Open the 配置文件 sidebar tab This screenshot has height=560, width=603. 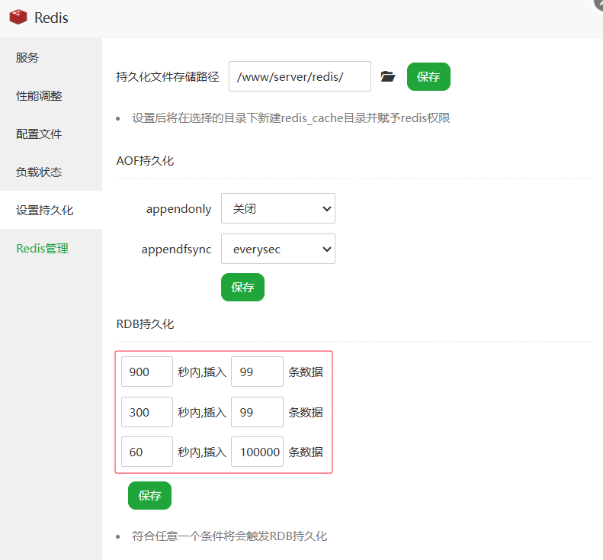pos(39,134)
